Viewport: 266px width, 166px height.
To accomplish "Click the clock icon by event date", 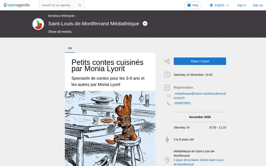I will coord(167,75).
